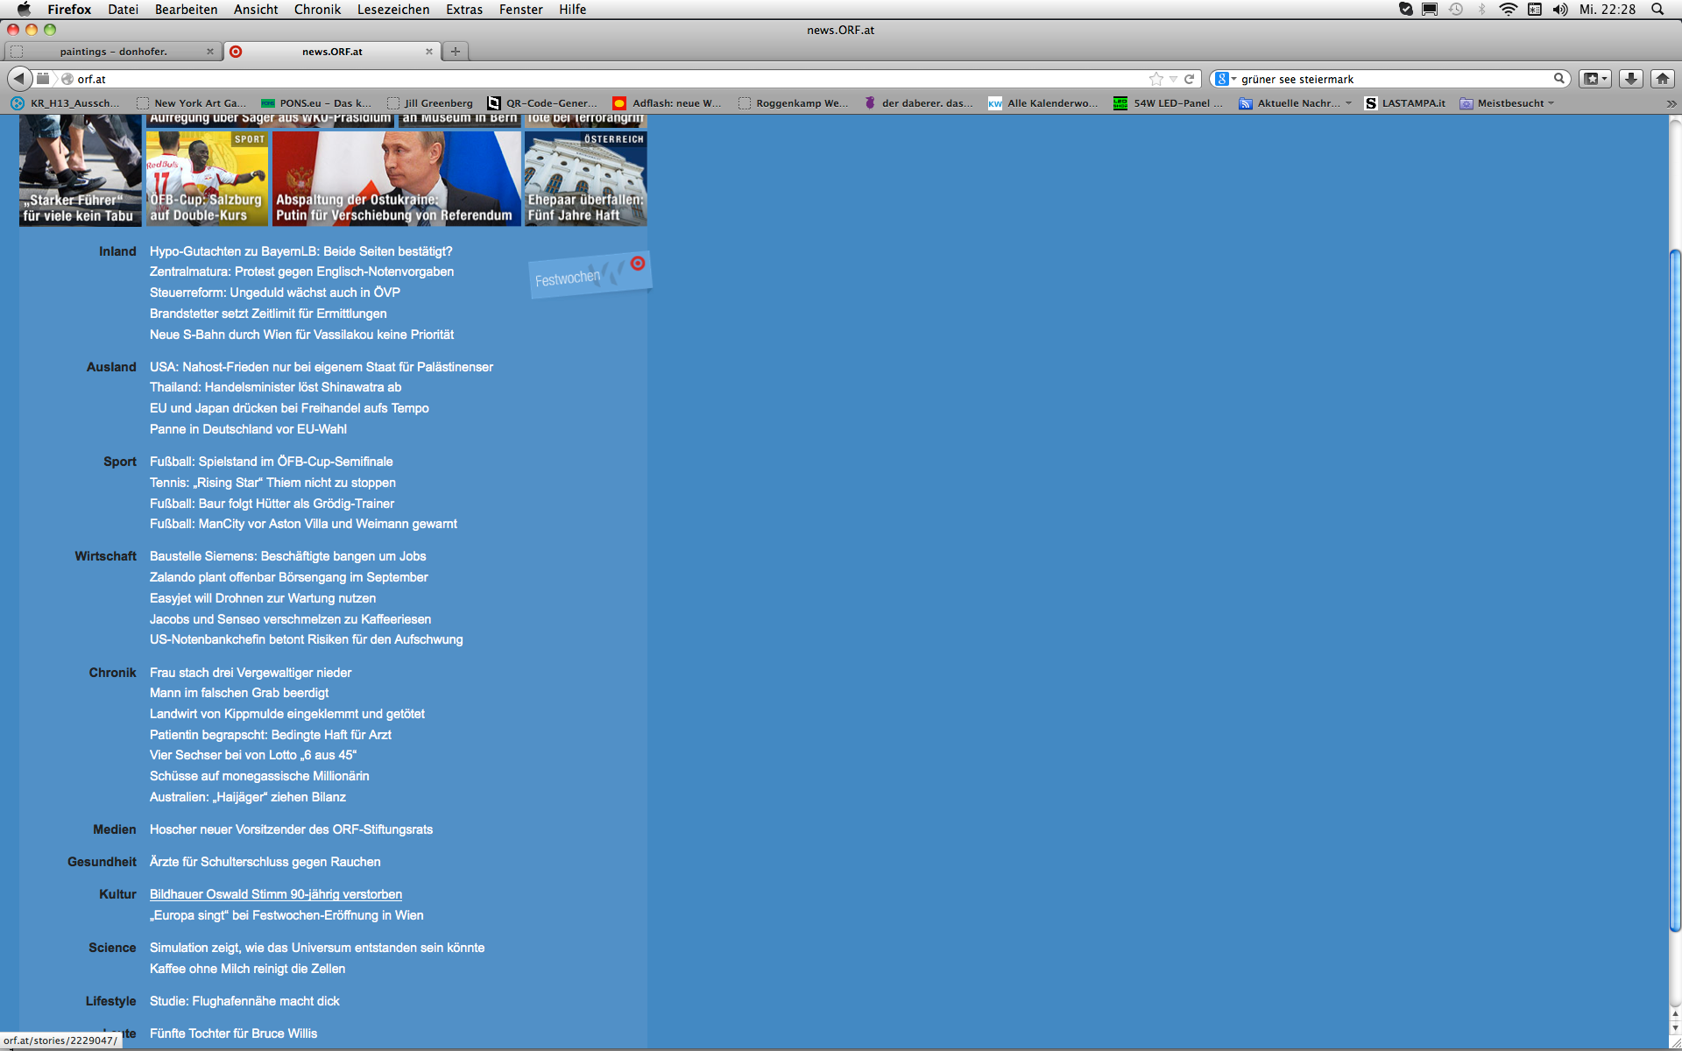Open the KR_H13_Aussch… bookmark

coord(66,103)
